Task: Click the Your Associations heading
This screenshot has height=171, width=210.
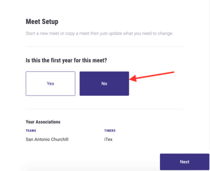Action: coord(43,122)
